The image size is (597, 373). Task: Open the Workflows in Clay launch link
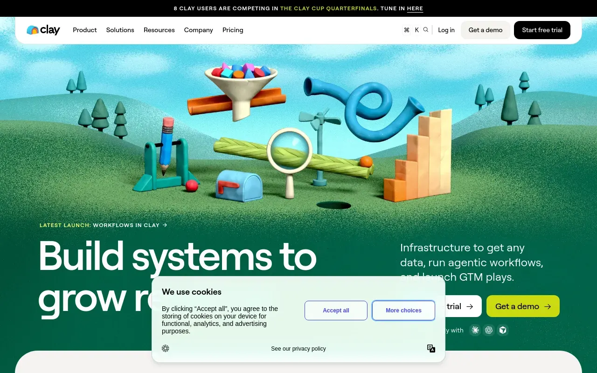click(x=130, y=225)
